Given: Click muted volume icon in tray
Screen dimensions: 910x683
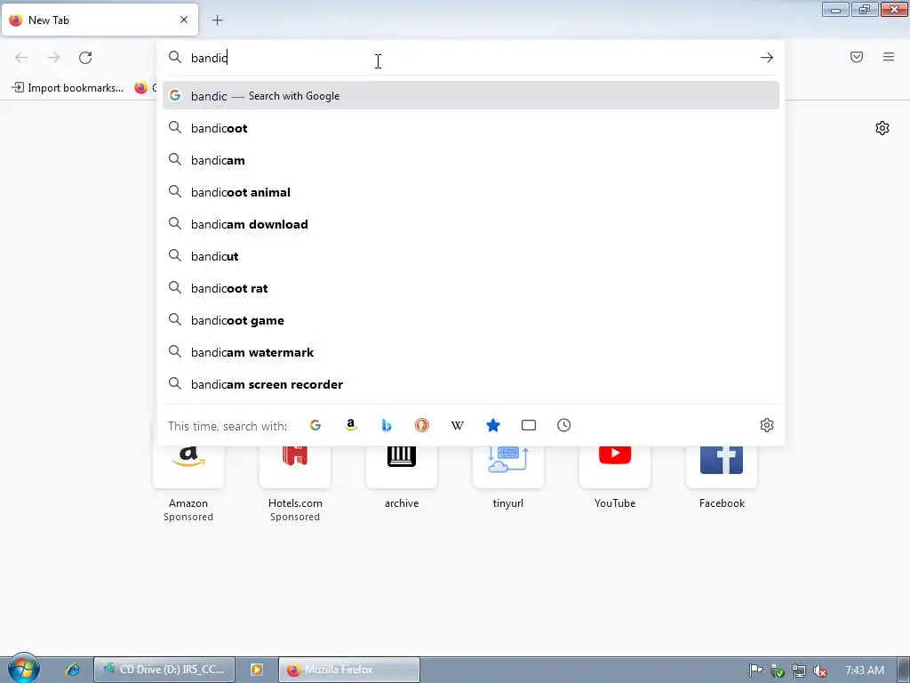Looking at the screenshot, I should coord(820,671).
